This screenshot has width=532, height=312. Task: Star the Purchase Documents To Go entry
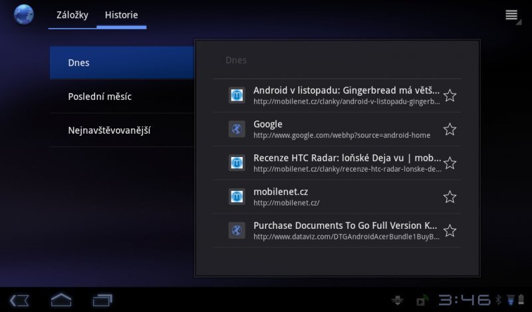(x=450, y=231)
